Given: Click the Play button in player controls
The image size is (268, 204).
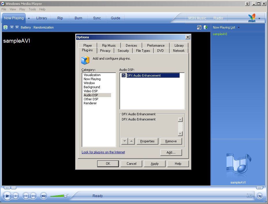Looking at the screenshot, I should [7, 196].
